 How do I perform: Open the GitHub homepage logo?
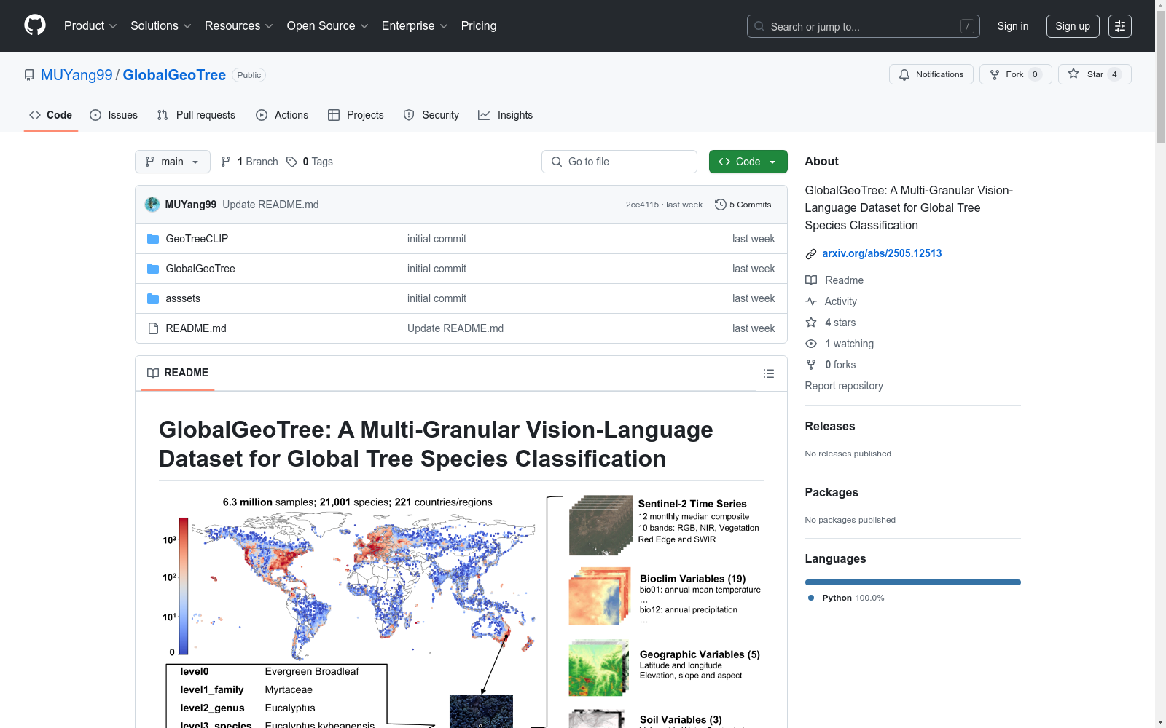(35, 25)
